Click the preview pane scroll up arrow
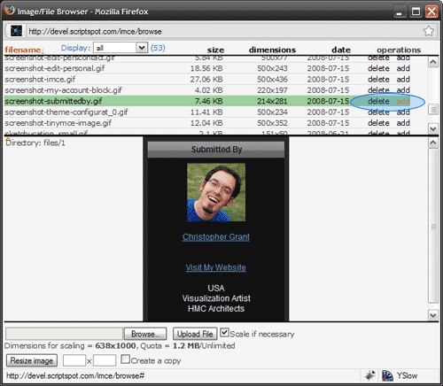Screen dimensions: 443x386 [433, 143]
